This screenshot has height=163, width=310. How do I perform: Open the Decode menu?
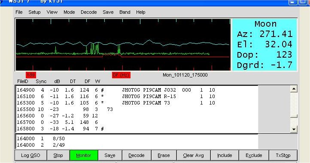coord(88,12)
